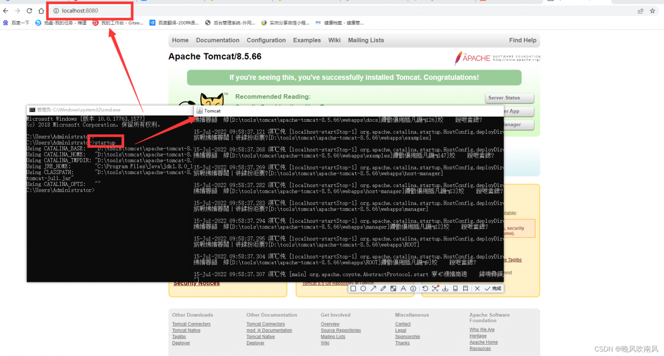Reload the current browser page

[x=30, y=10]
